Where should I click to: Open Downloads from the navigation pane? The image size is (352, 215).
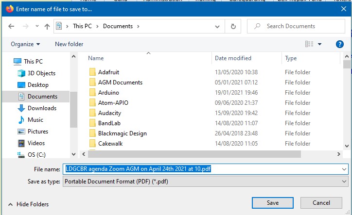(x=42, y=108)
